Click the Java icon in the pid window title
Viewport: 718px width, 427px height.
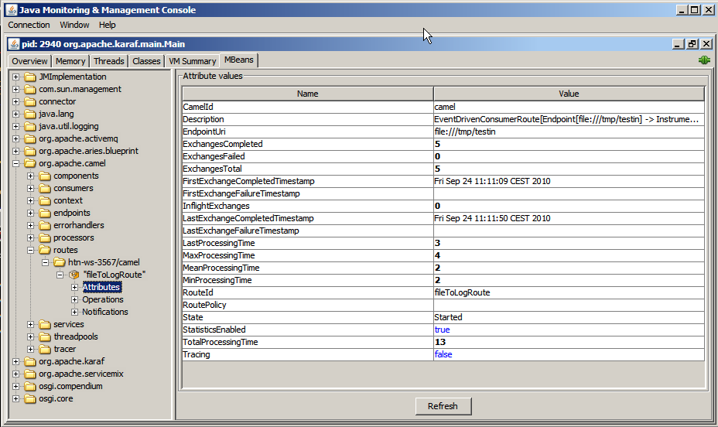coord(14,44)
